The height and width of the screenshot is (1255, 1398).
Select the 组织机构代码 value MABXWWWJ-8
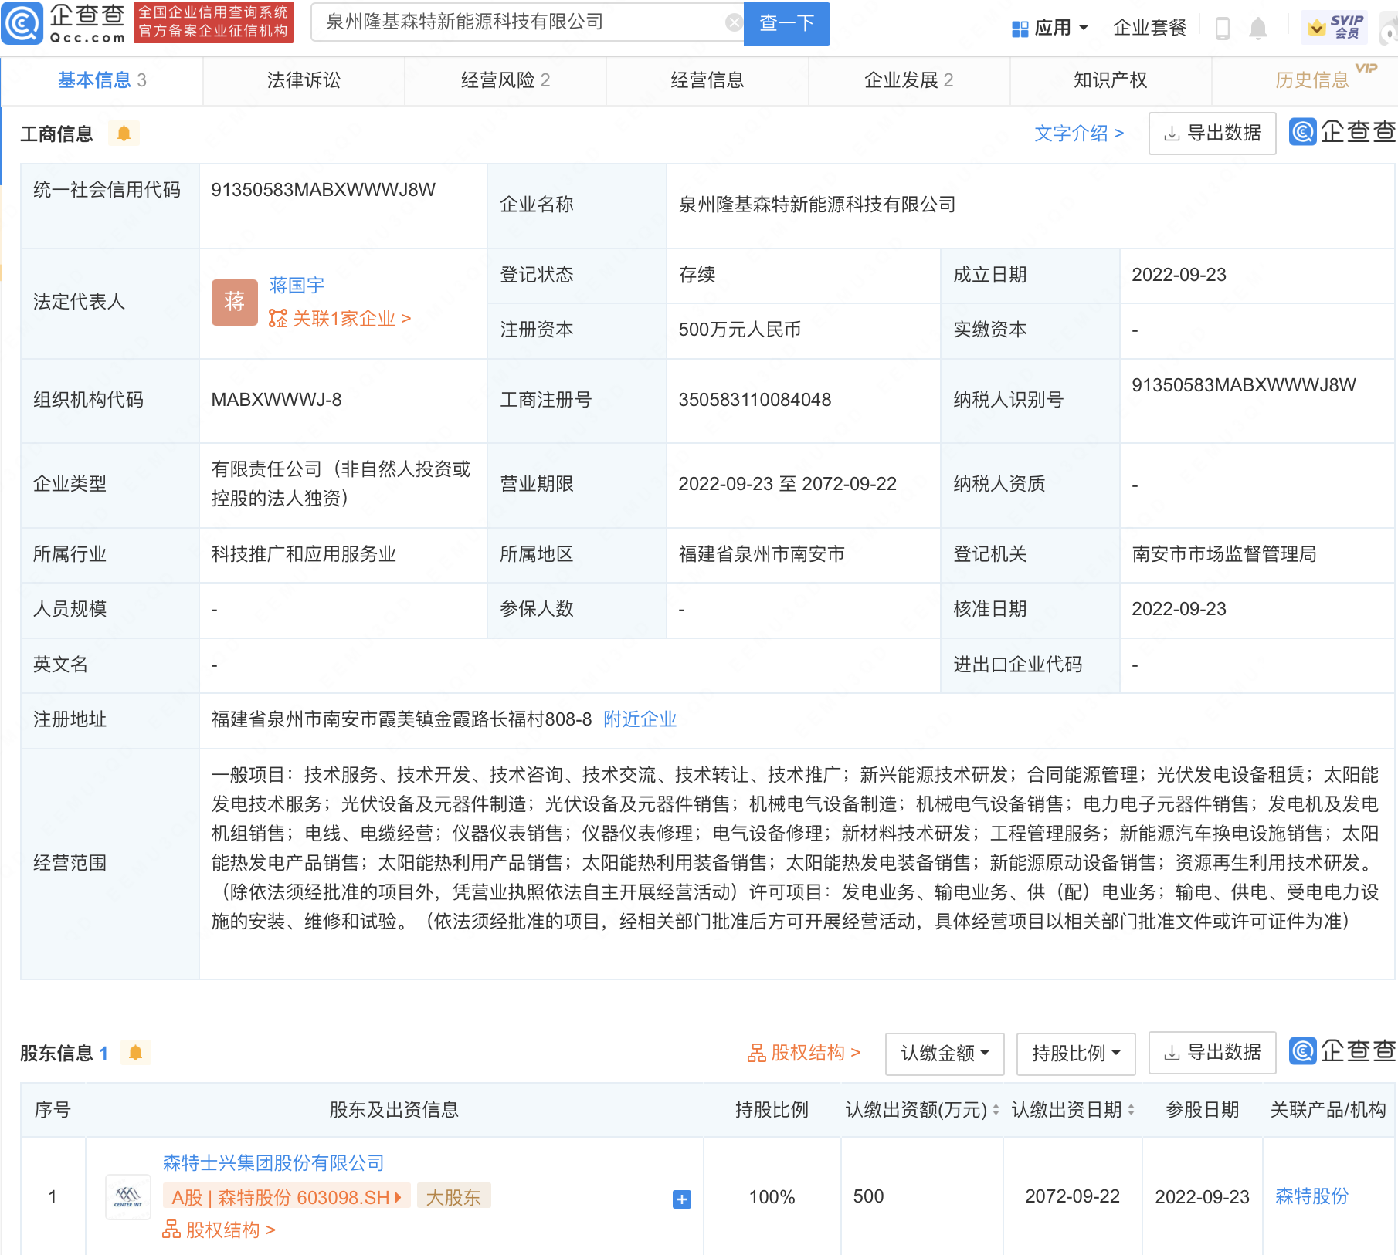coord(277,400)
